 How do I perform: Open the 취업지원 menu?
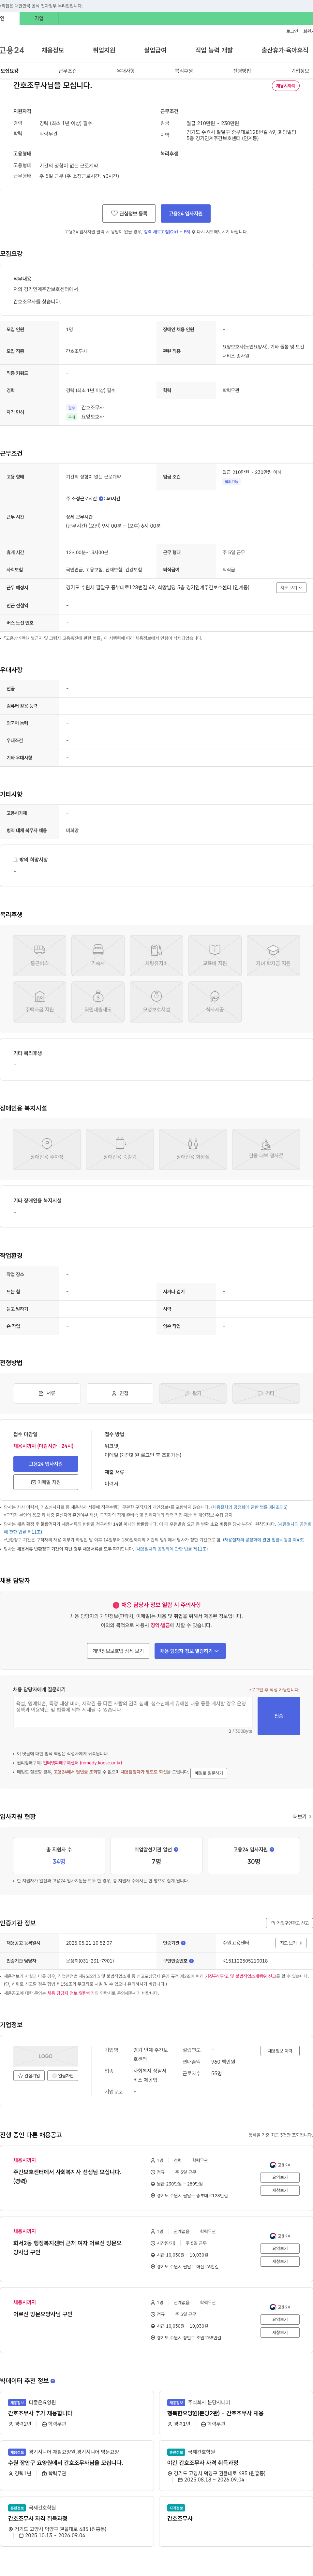(104, 50)
